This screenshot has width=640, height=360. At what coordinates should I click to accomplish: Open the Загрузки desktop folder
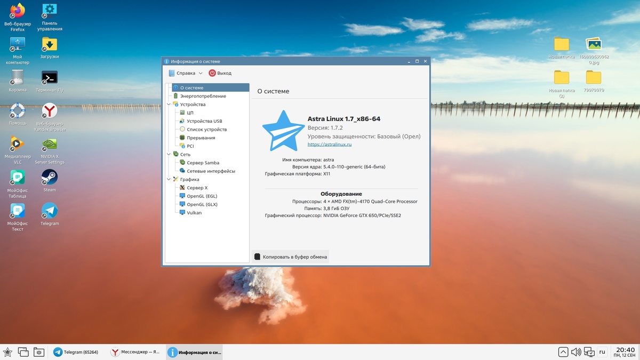pyautogui.click(x=50, y=44)
